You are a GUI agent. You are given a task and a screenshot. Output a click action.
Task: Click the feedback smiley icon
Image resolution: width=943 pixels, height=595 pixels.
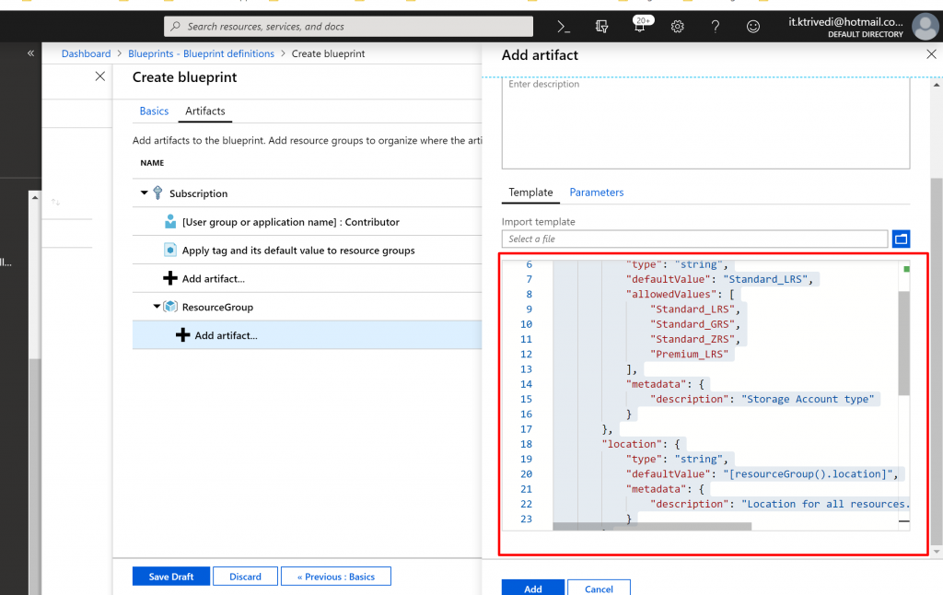(x=753, y=27)
